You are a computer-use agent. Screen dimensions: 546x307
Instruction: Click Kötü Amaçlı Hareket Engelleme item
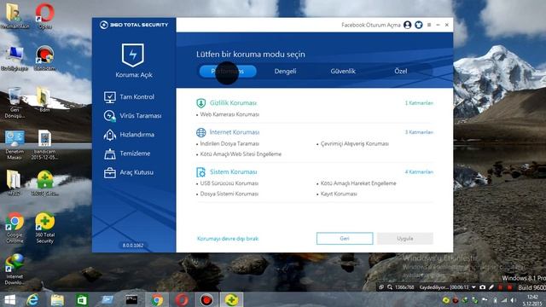358,183
